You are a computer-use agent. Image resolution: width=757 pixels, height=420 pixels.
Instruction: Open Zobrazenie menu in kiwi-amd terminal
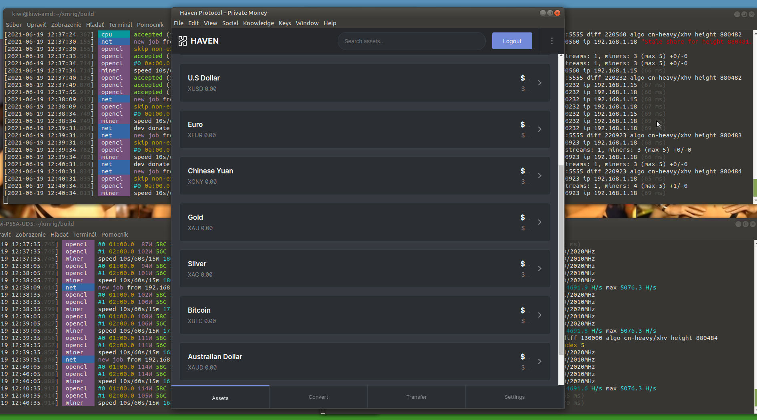tap(66, 25)
